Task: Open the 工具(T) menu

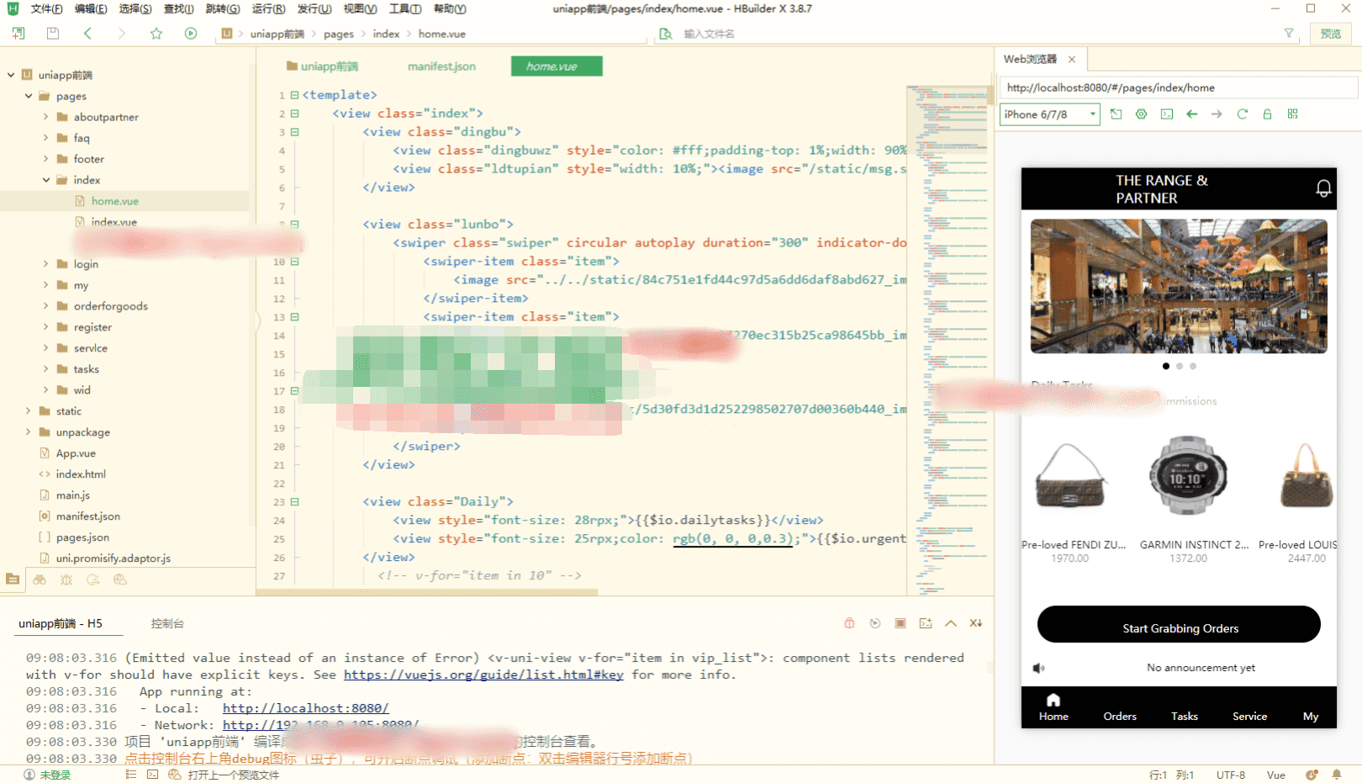Action: (x=405, y=8)
